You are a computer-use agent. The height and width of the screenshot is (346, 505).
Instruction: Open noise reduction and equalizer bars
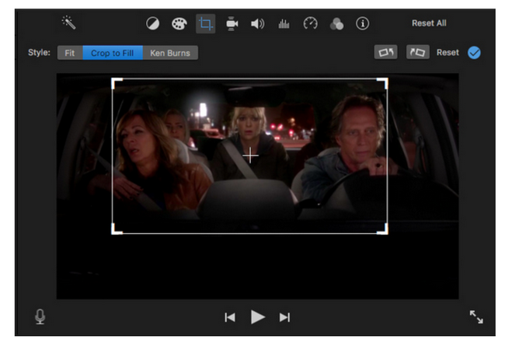pyautogui.click(x=284, y=24)
